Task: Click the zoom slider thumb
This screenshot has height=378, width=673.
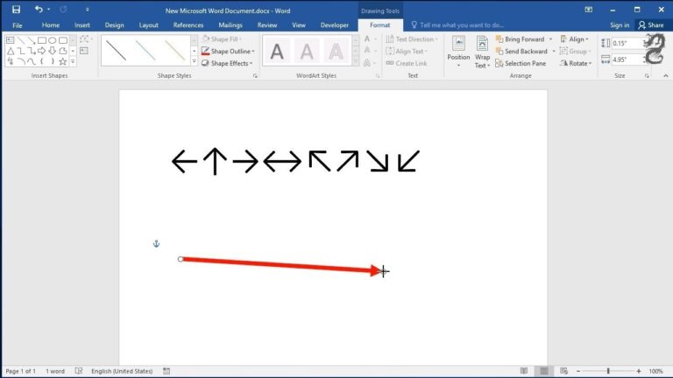Action: pos(608,371)
